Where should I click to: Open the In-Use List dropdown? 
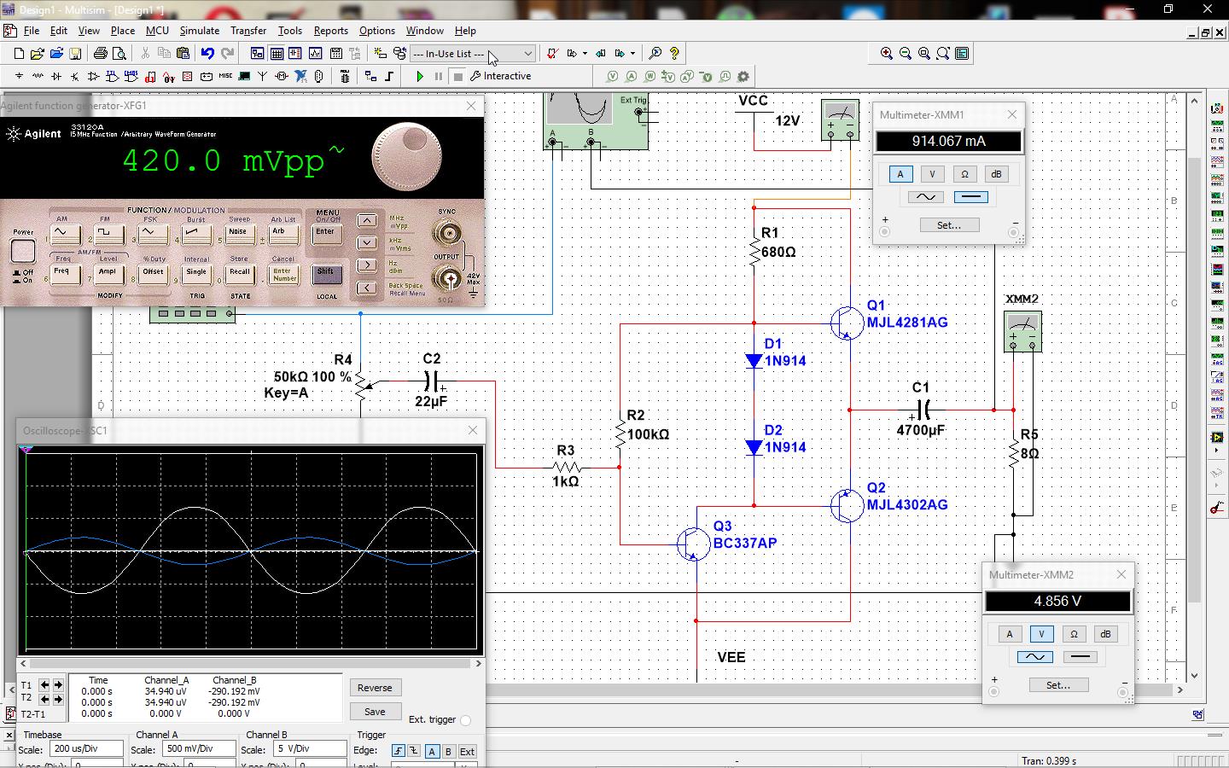(x=473, y=53)
